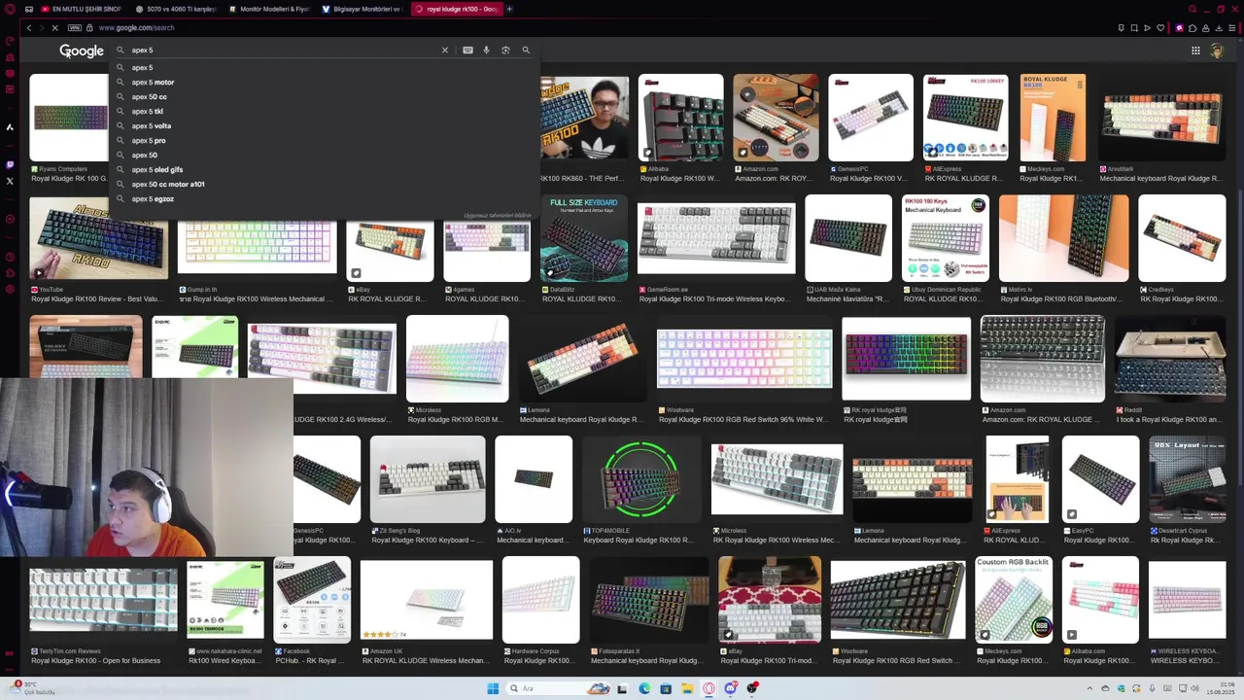
Task: Toggle the VPN badge in address bar
Action: pyautogui.click(x=75, y=28)
